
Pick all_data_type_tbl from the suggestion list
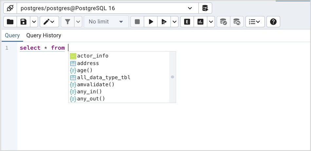[103, 78]
